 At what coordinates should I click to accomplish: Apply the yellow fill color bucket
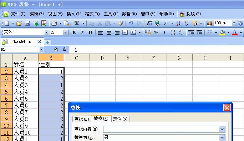coord(222,32)
